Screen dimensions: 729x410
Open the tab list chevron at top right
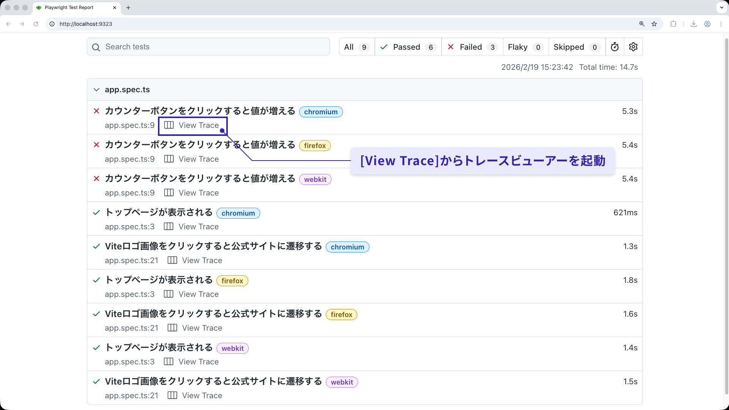coord(721,7)
